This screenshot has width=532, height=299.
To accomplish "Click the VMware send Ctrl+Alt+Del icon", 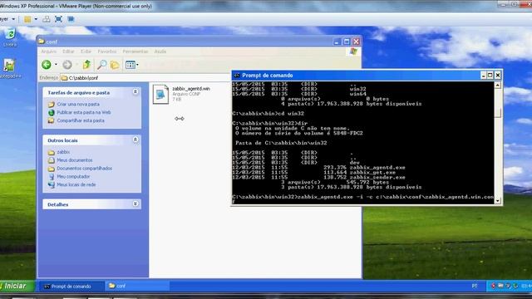I will coord(47,19).
